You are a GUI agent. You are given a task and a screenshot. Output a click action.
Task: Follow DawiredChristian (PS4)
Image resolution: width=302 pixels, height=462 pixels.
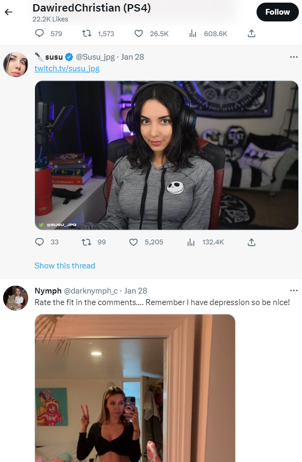pyautogui.click(x=277, y=12)
